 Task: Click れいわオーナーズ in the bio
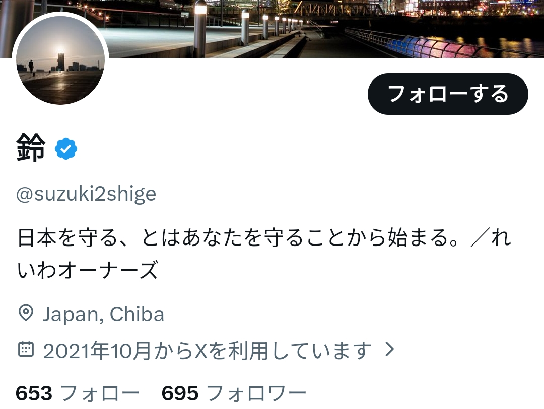point(88,270)
